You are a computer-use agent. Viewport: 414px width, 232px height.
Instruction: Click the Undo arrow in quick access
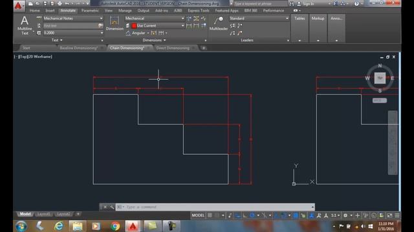click(x=67, y=4)
